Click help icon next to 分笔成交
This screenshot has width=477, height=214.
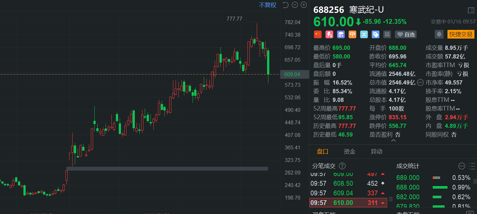pos(342,166)
